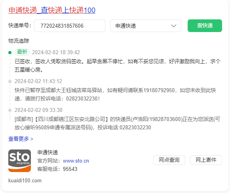This screenshot has width=230, height=193.
Task: Open the 申通快递 courier dropdown
Action: pyautogui.click(x=146, y=26)
